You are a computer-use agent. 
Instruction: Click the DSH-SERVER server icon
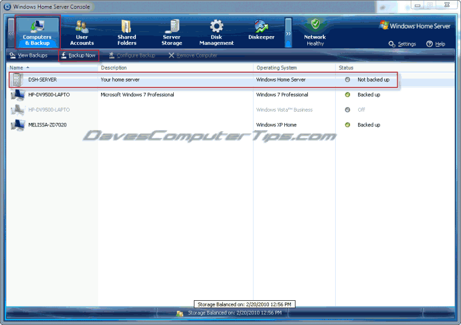(18, 80)
